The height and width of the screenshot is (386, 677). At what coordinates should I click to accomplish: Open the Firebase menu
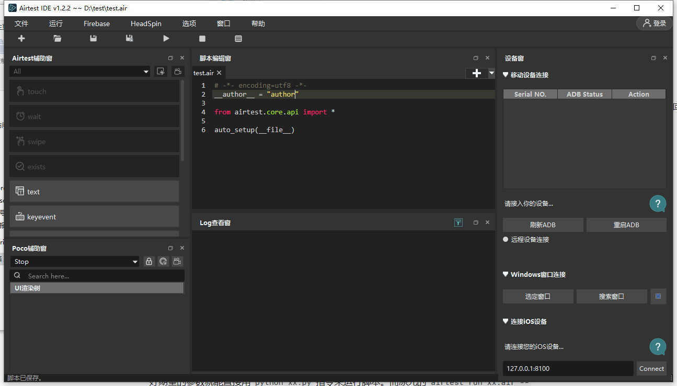click(x=97, y=24)
